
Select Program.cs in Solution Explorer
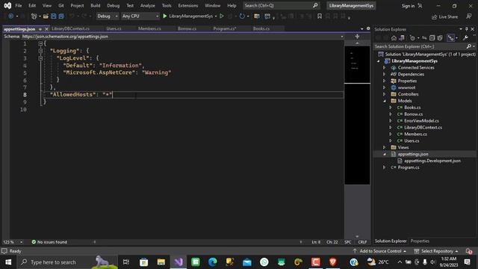pos(409,167)
